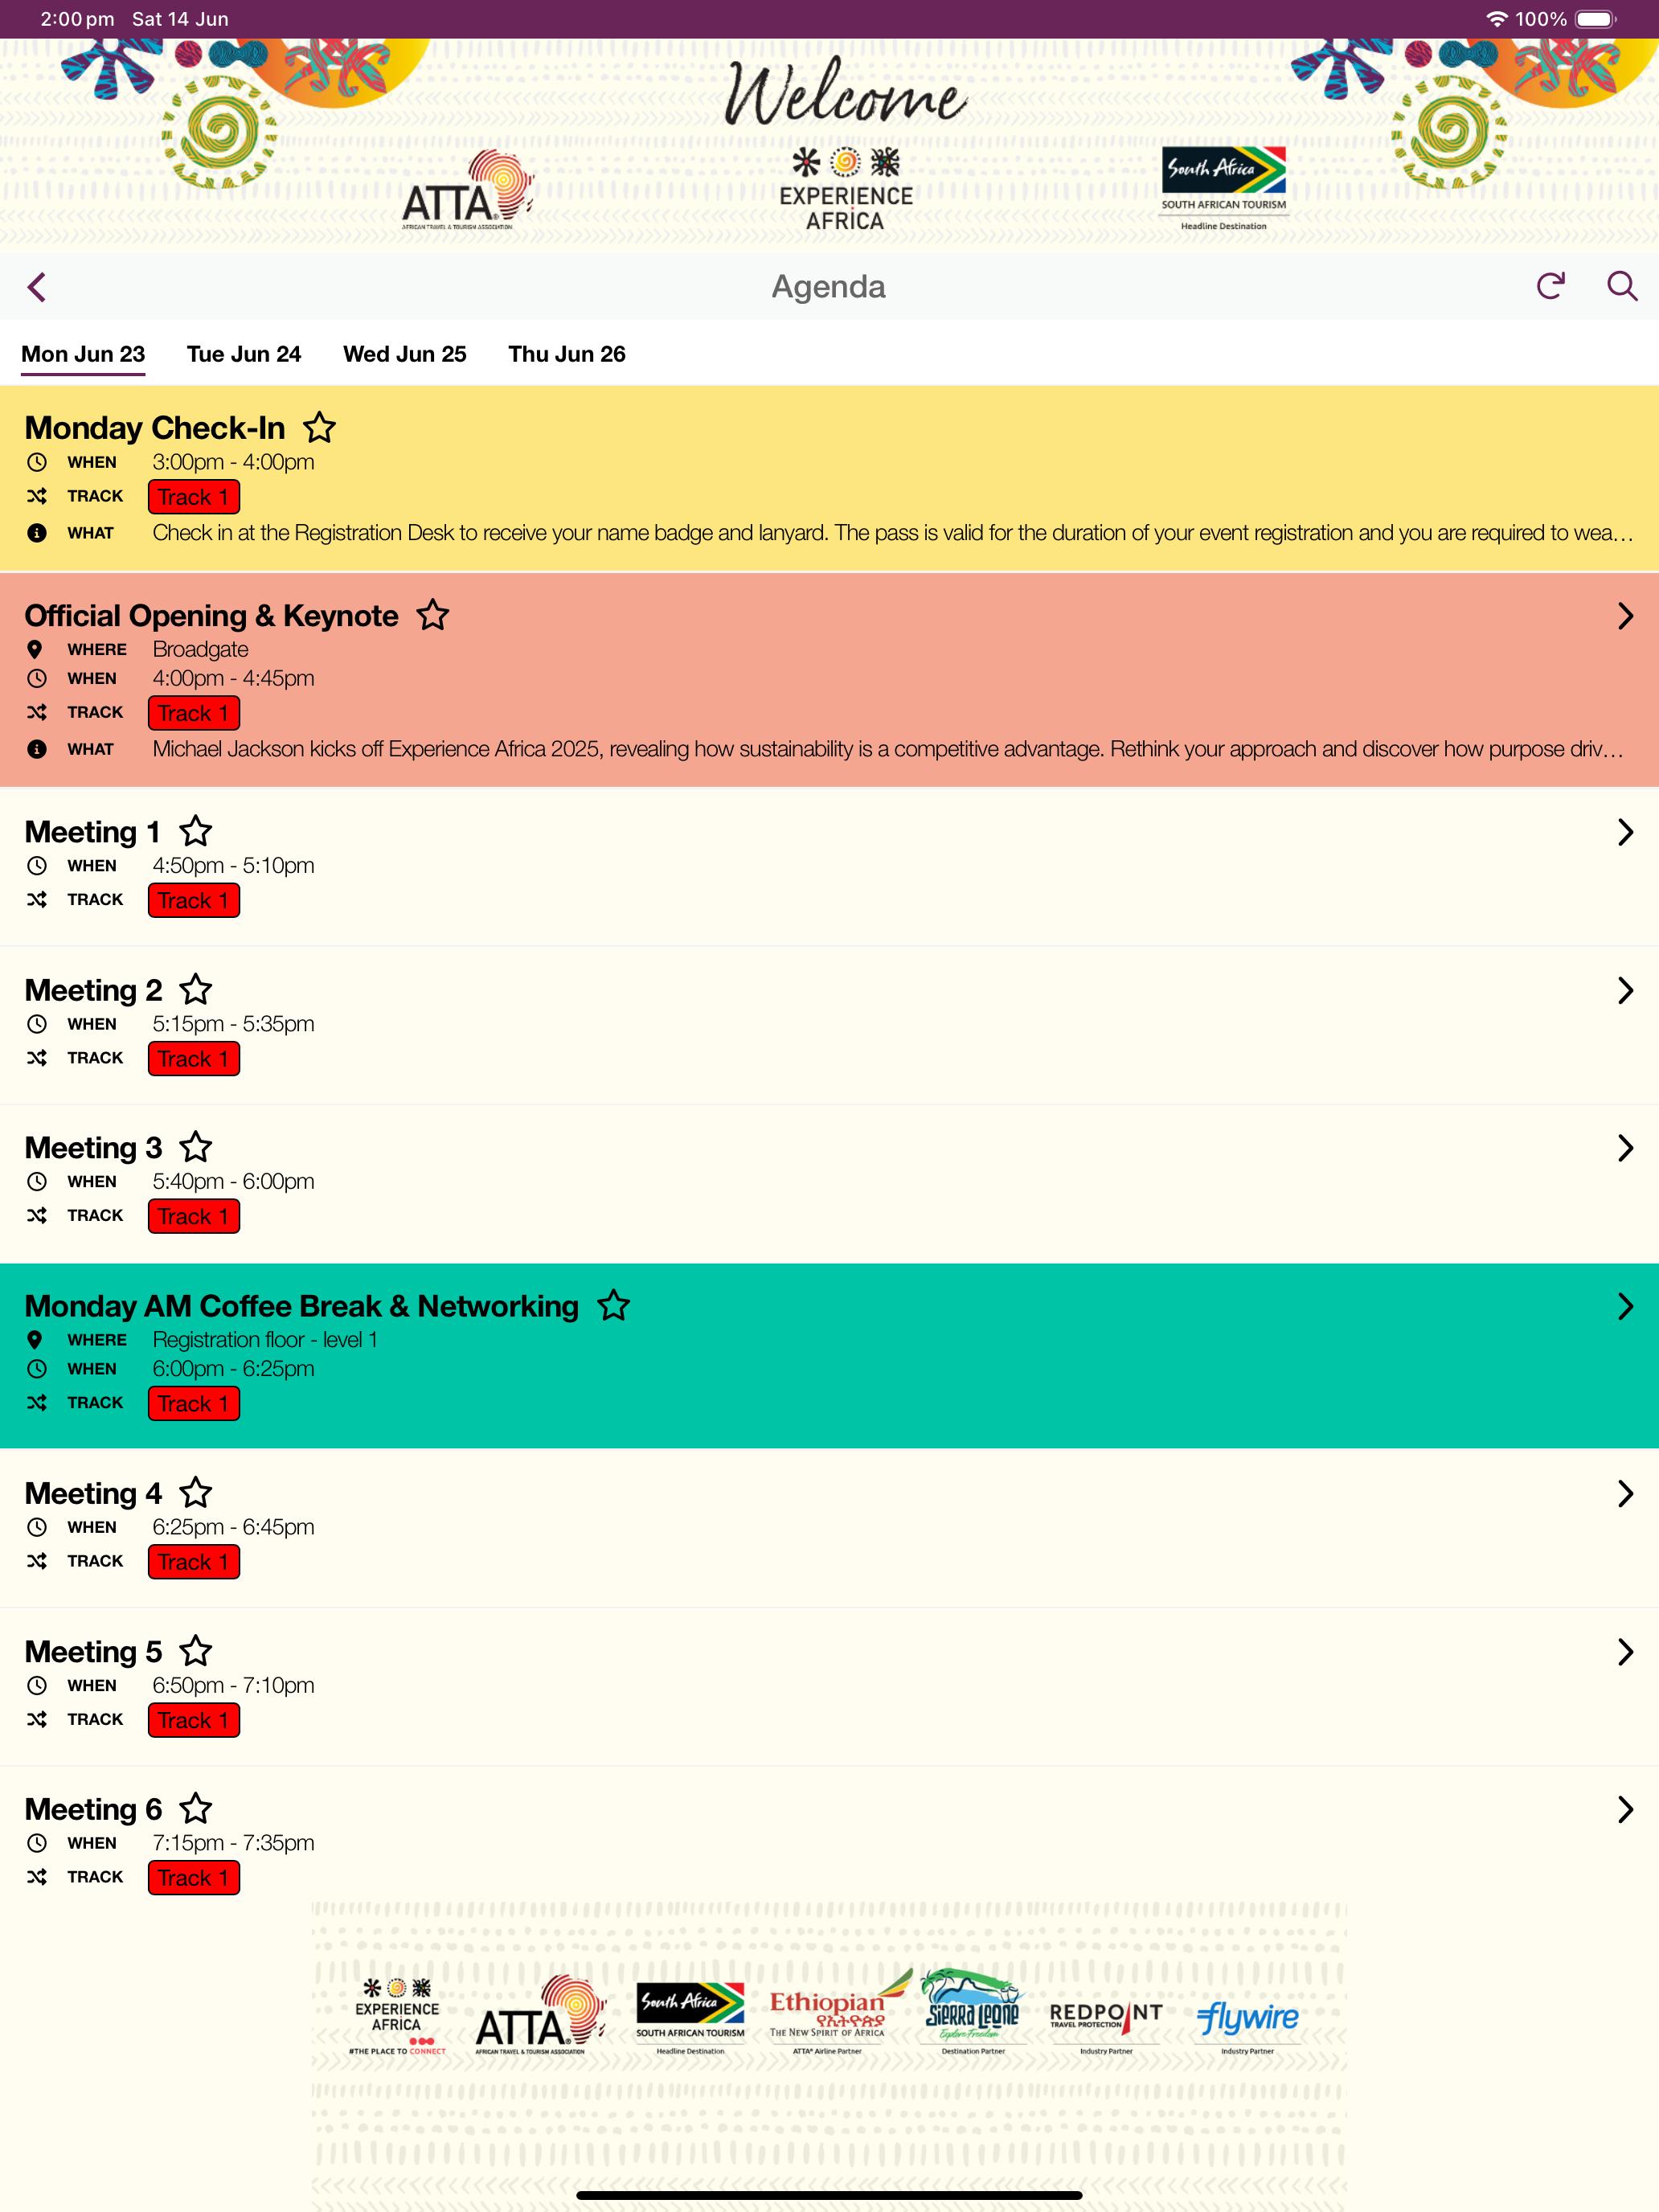Click Track 1 tag on Monday Check-In
Screen dimensions: 1659x2212
click(x=194, y=497)
